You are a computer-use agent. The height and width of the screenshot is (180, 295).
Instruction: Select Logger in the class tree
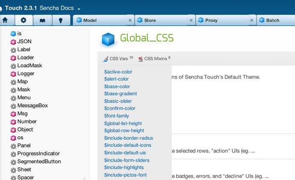tap(26, 74)
